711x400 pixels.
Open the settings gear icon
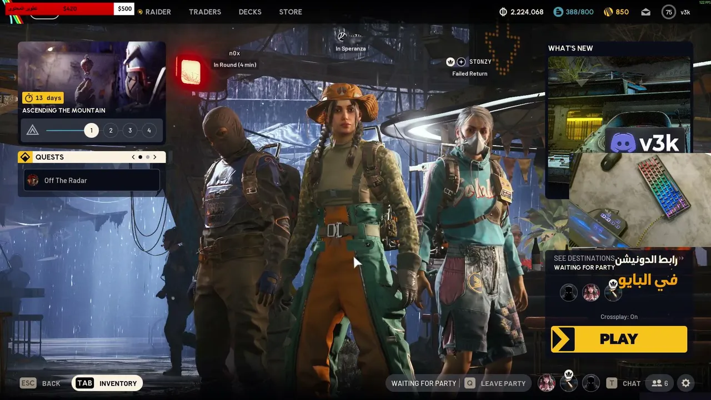686,383
